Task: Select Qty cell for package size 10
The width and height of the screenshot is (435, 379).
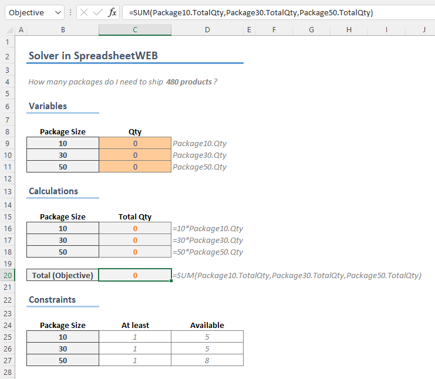Action: (135, 143)
